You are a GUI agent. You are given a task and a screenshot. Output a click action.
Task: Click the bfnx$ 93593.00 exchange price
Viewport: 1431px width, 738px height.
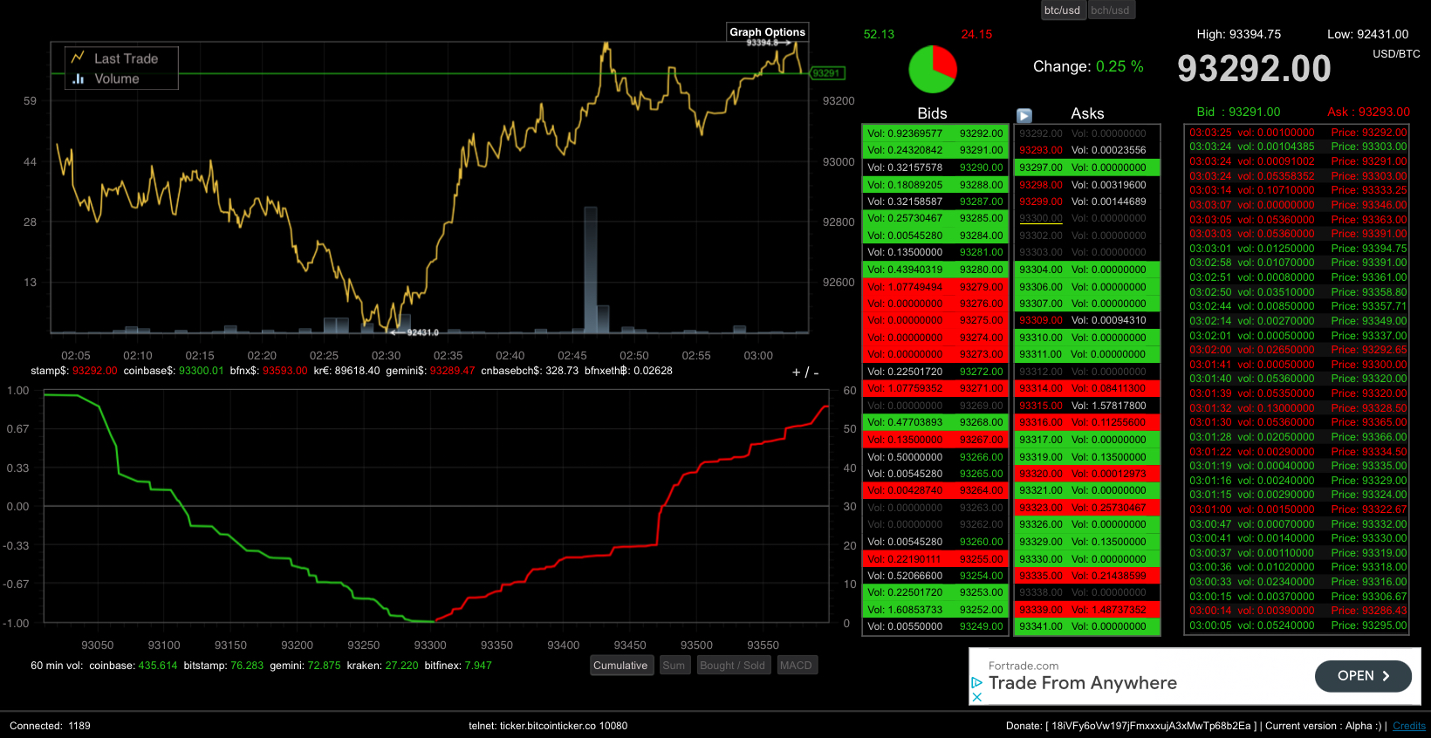269,371
